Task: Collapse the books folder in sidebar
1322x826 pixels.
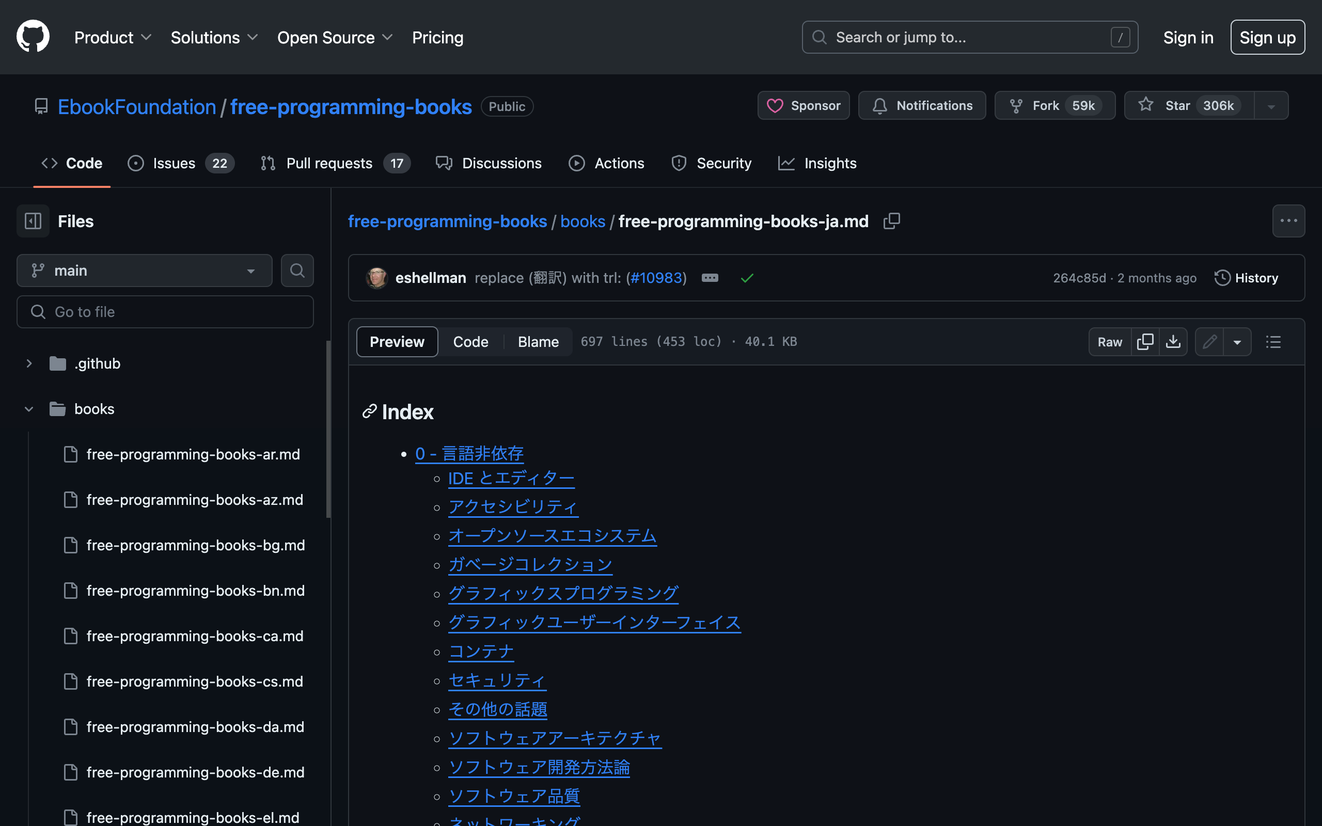Action: (x=28, y=409)
